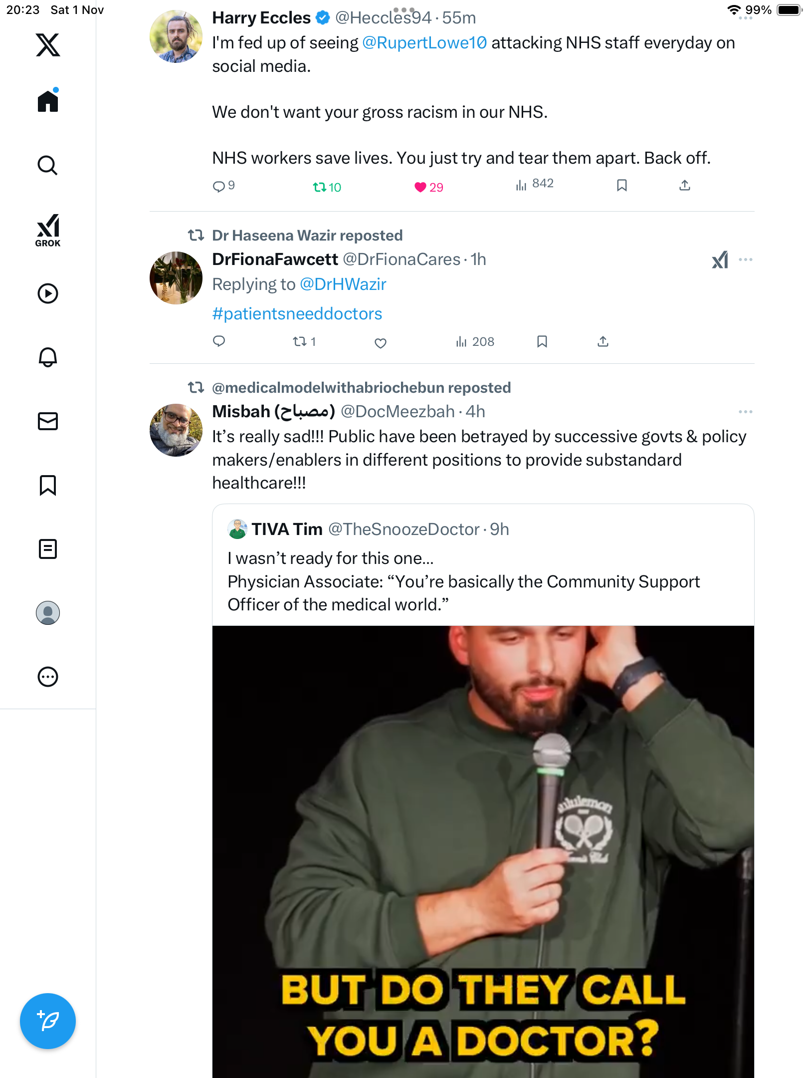
Task: Unlike Harry Eccles' post
Action: click(x=420, y=187)
